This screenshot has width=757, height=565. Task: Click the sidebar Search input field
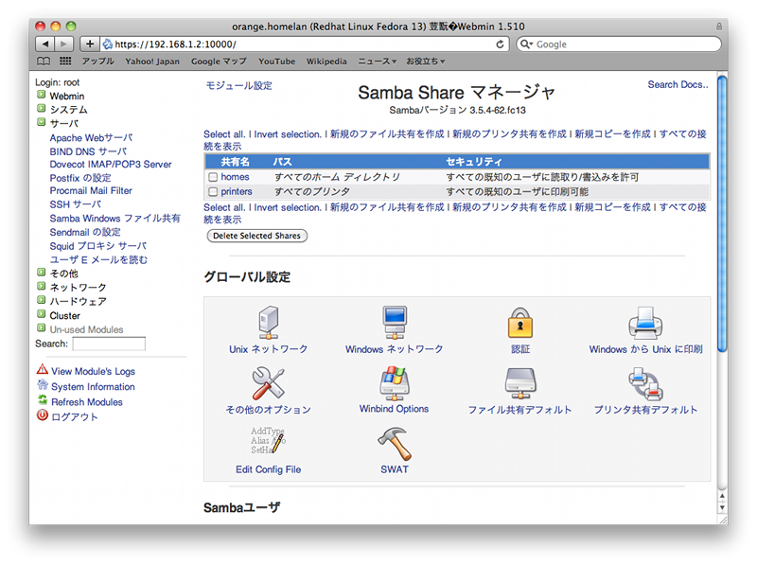[x=109, y=344]
